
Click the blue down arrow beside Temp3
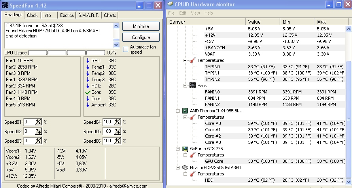(x=88, y=80)
